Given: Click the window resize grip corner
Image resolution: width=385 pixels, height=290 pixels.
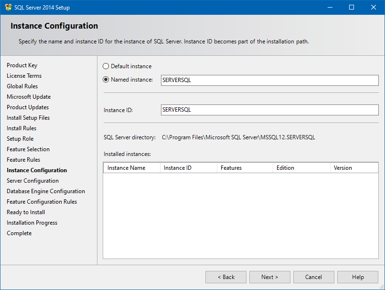Looking at the screenshot, I should pyautogui.click(x=382, y=287).
